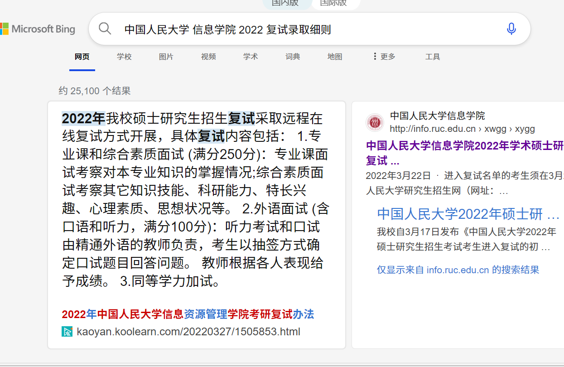Viewport: 564px width, 367px height.
Task: Click 仅显示来自 info.ruc.edu.cn 的搜索结果
Action: pyautogui.click(x=458, y=270)
